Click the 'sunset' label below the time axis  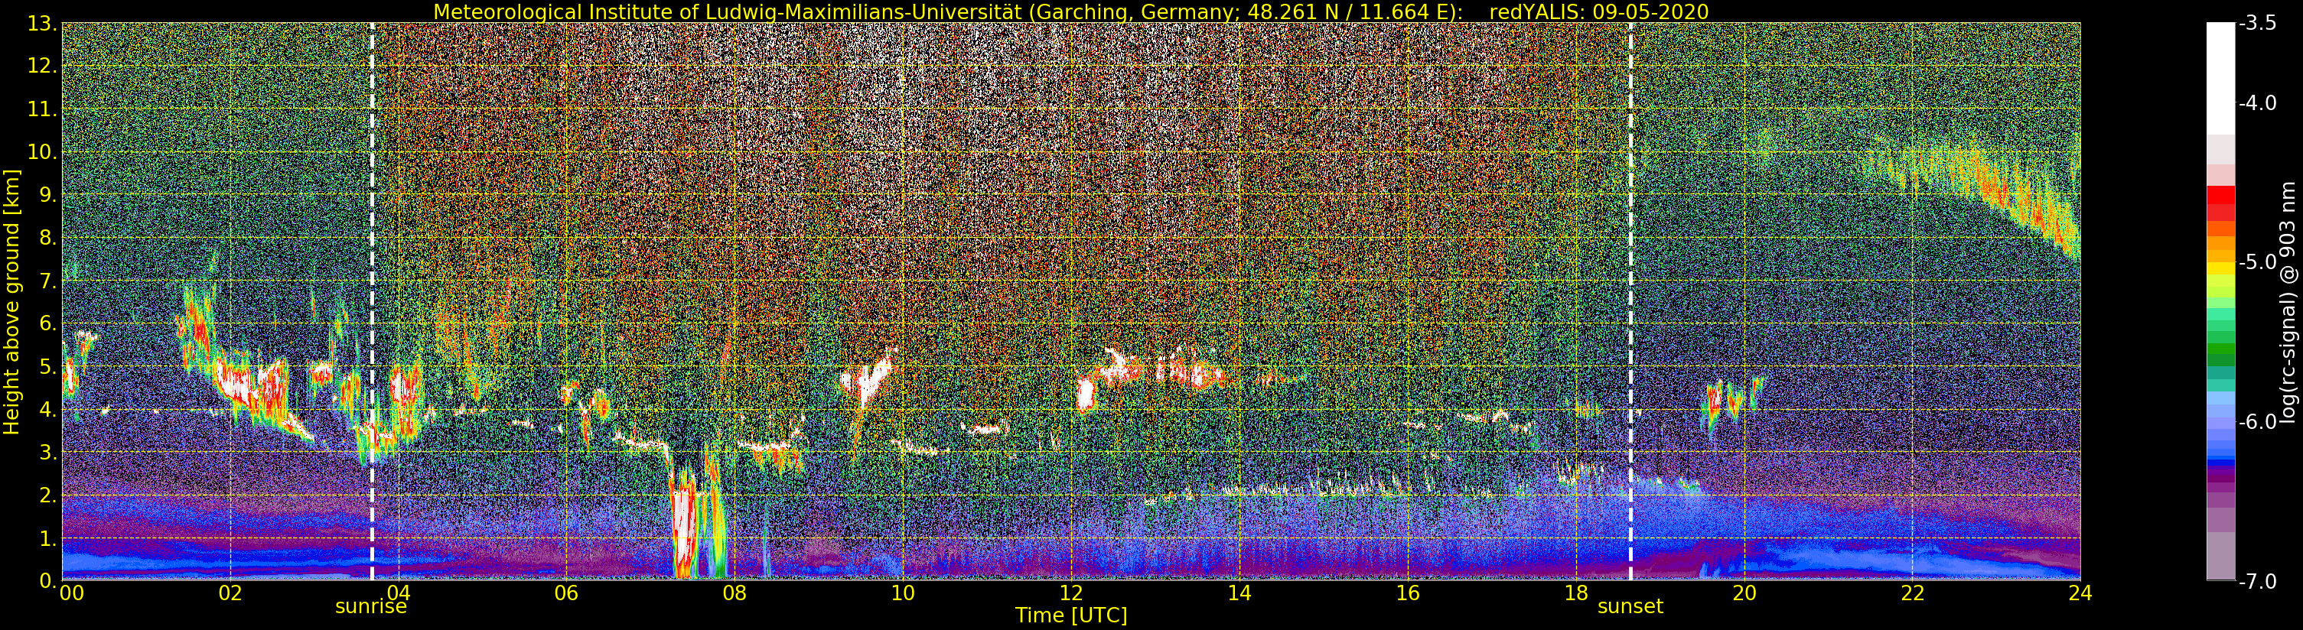[1630, 607]
